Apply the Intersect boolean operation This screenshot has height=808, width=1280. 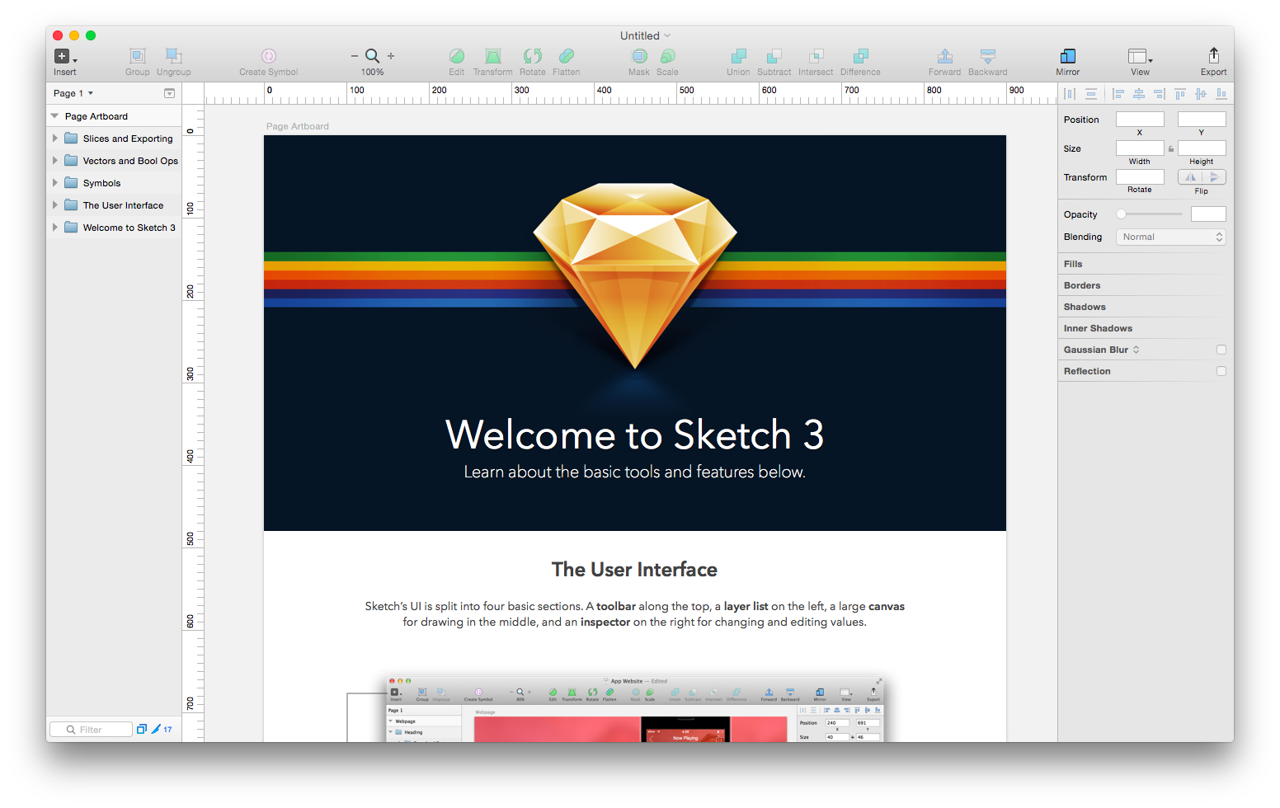pos(816,56)
